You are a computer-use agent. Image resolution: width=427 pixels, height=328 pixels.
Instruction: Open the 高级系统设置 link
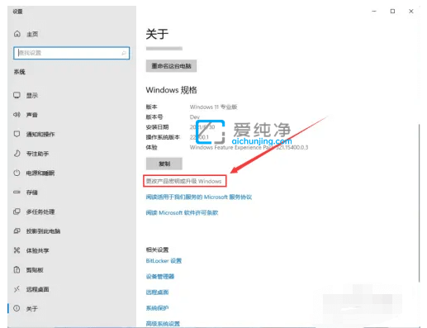[163, 323]
